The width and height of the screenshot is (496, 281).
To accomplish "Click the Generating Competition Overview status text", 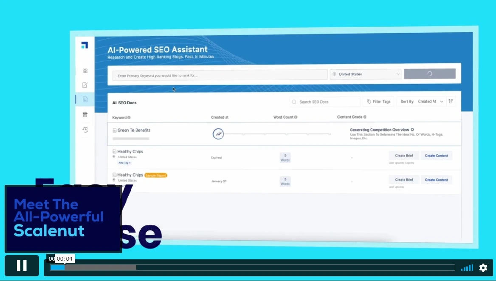I will pyautogui.click(x=379, y=130).
